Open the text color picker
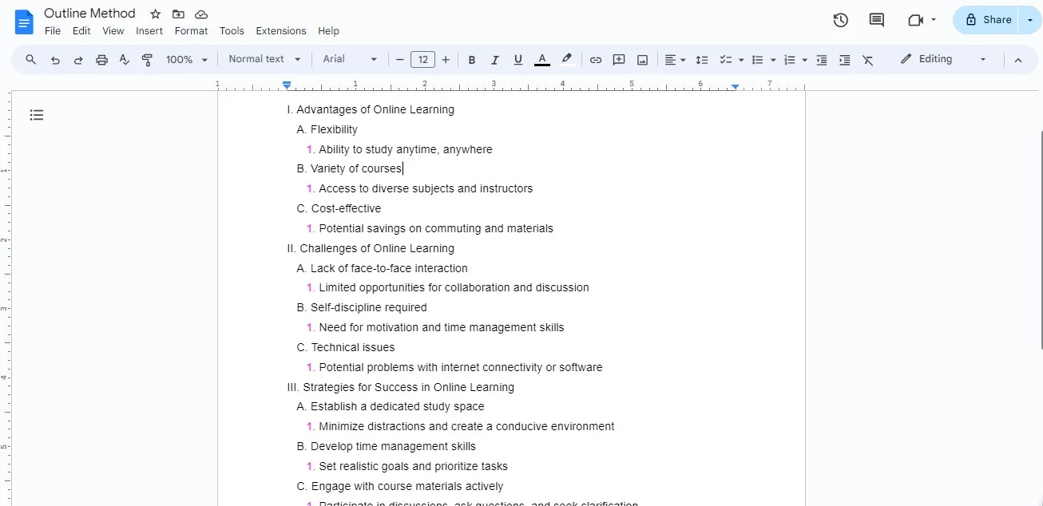Screen dimensions: 1043x506 click(x=541, y=59)
